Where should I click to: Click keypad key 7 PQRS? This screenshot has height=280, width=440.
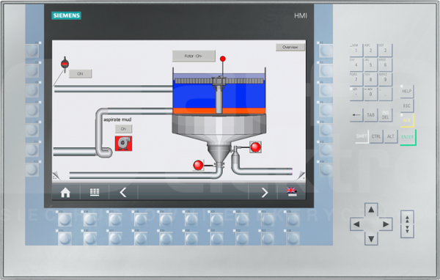click(356, 79)
